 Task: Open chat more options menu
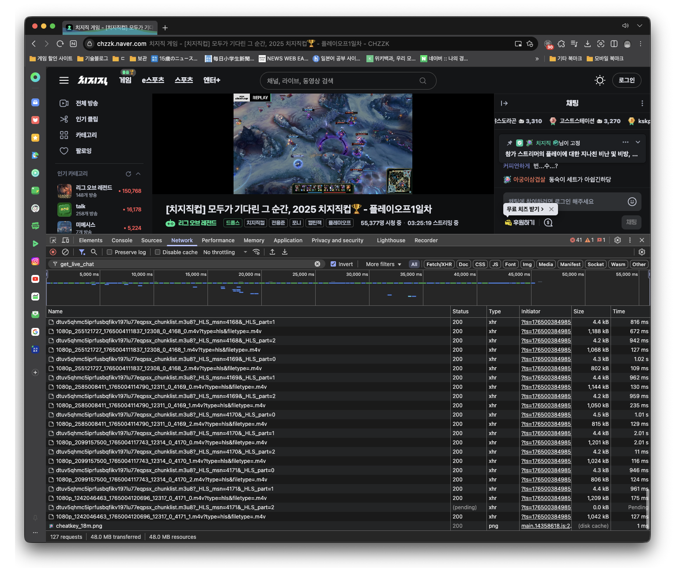tap(642, 103)
